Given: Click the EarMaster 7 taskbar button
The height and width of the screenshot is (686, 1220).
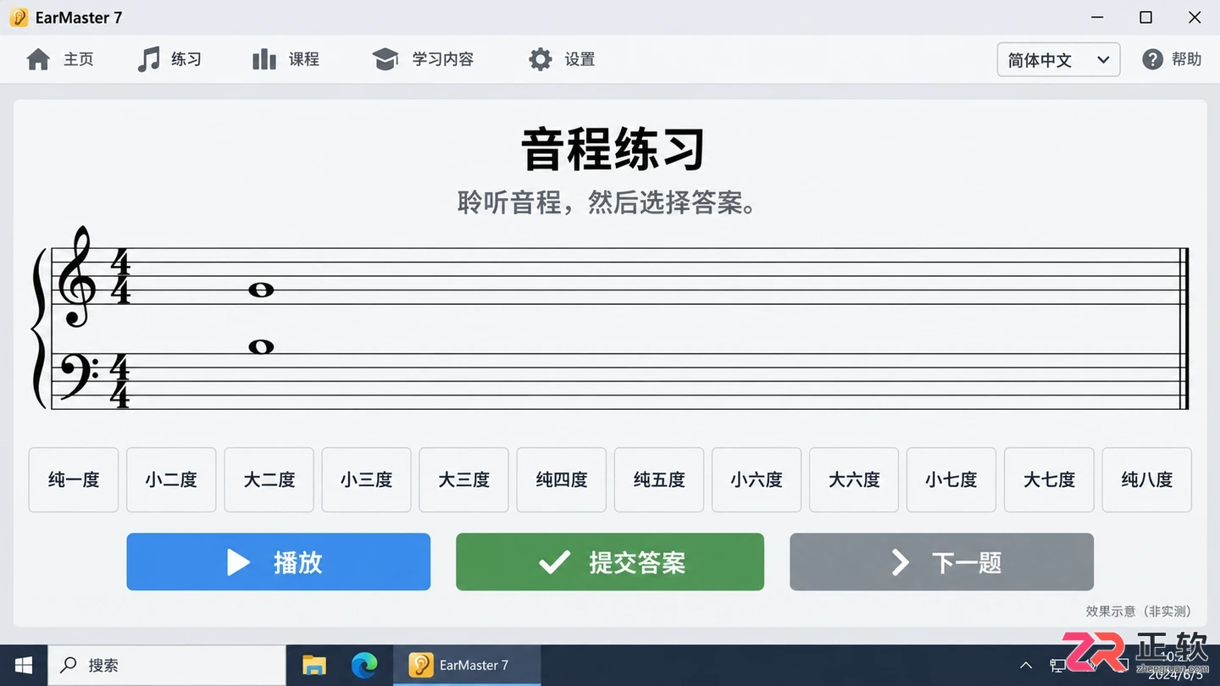Looking at the screenshot, I should coord(467,666).
